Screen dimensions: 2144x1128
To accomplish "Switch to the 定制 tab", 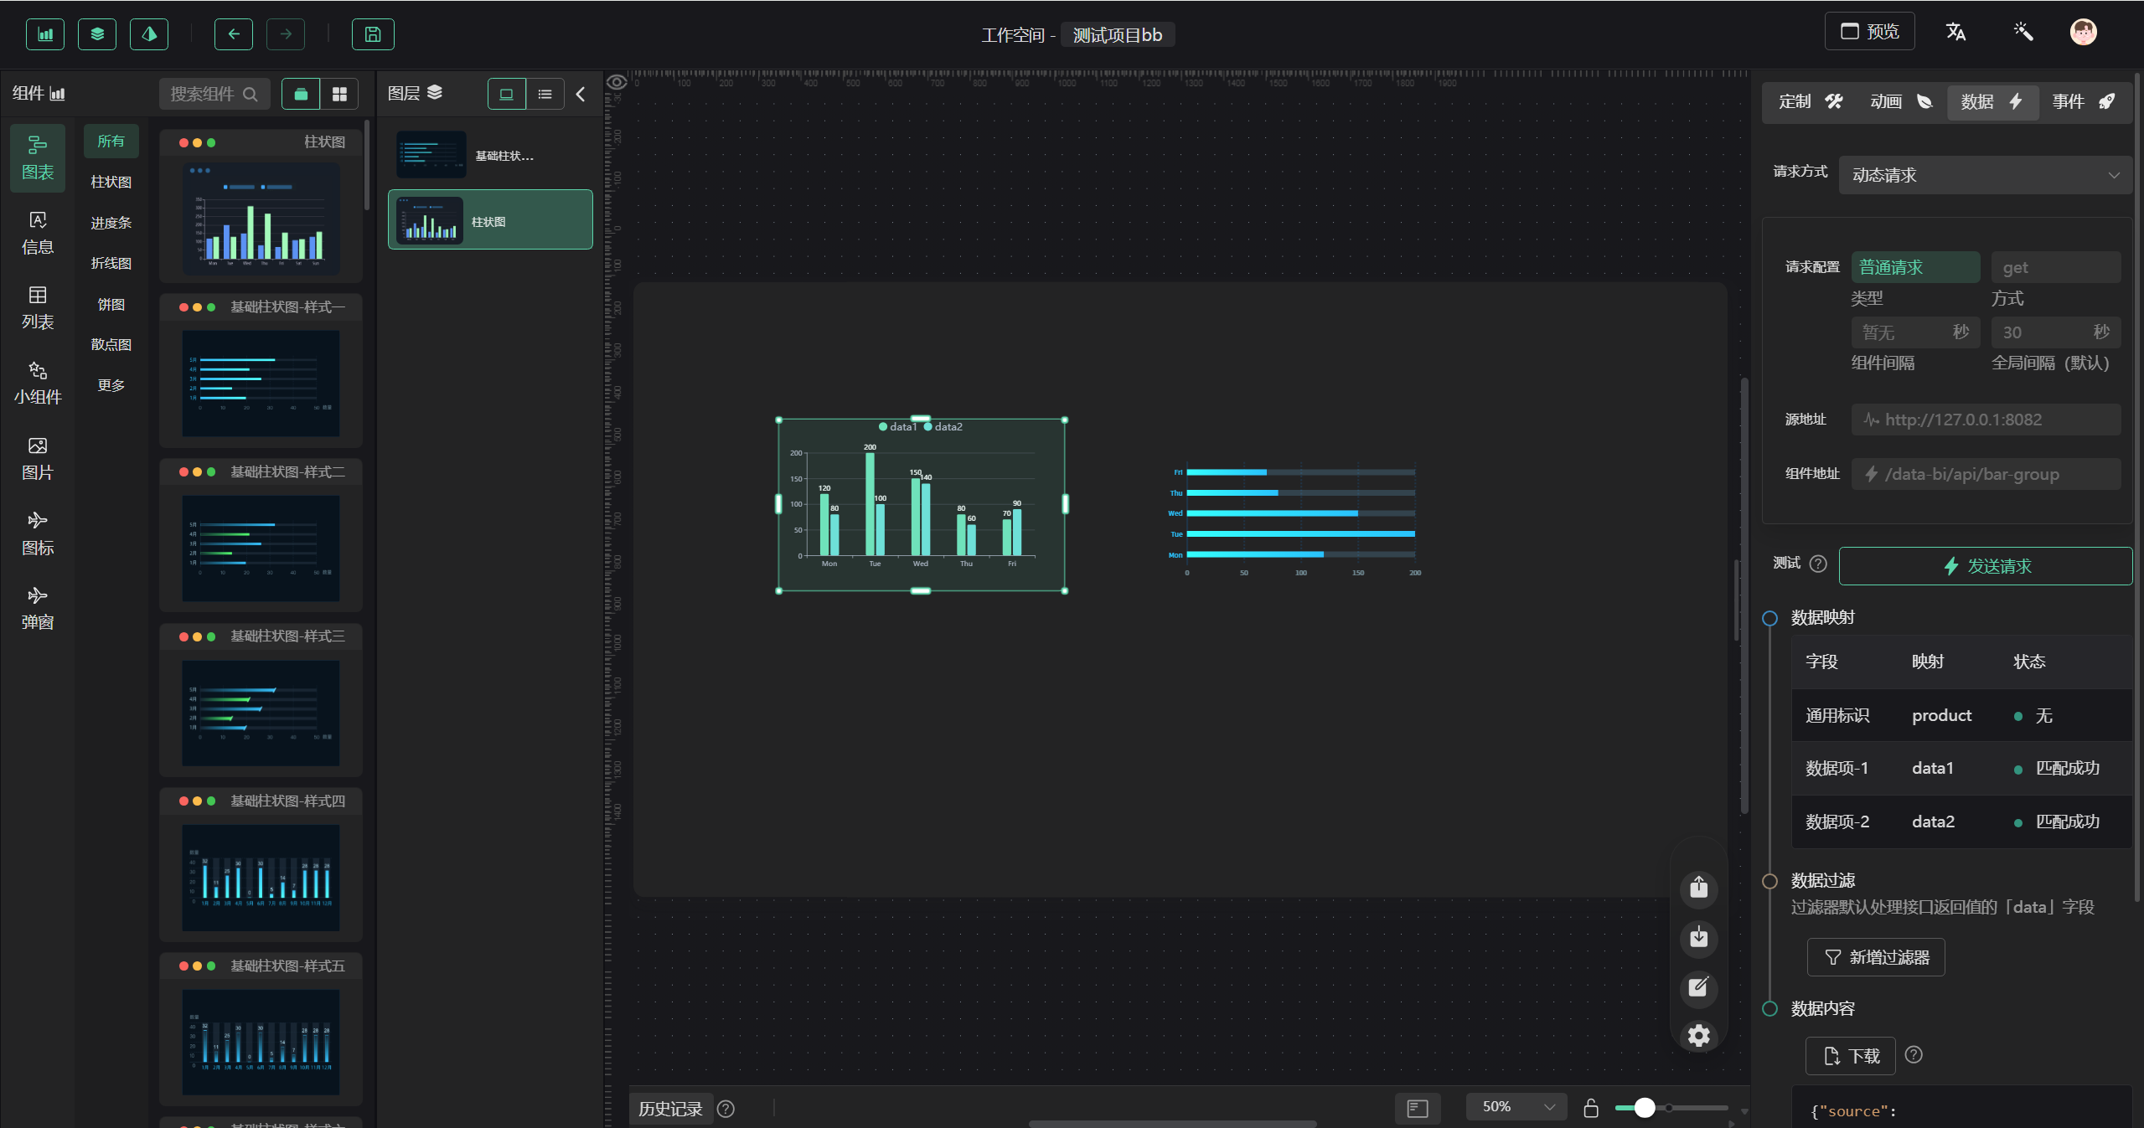I will click(1810, 102).
